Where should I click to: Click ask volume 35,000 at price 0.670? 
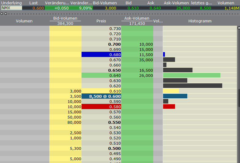click(x=137, y=60)
